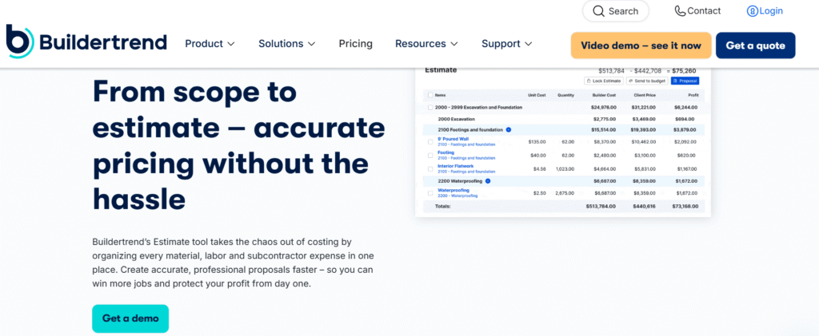Click the Lock Estimate button in the preview

[603, 81]
